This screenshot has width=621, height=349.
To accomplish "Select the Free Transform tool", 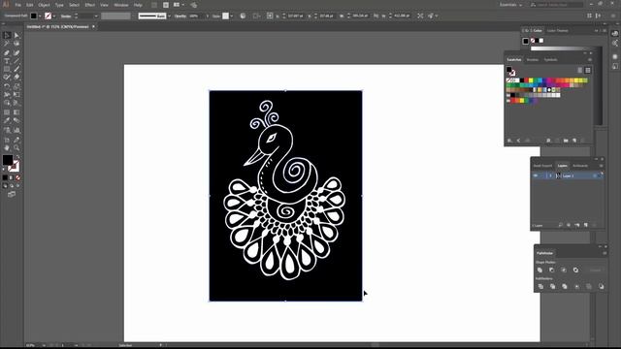I will coord(16,94).
